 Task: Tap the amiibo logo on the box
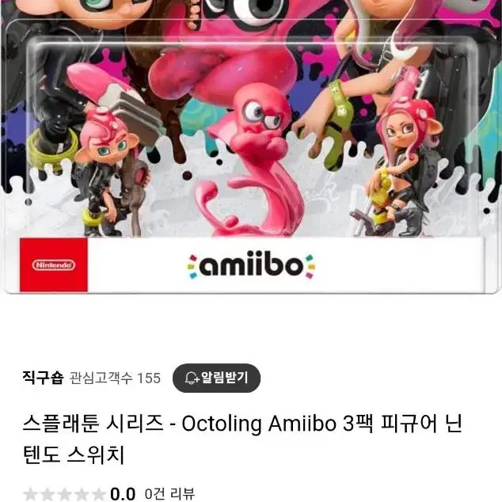(251, 266)
